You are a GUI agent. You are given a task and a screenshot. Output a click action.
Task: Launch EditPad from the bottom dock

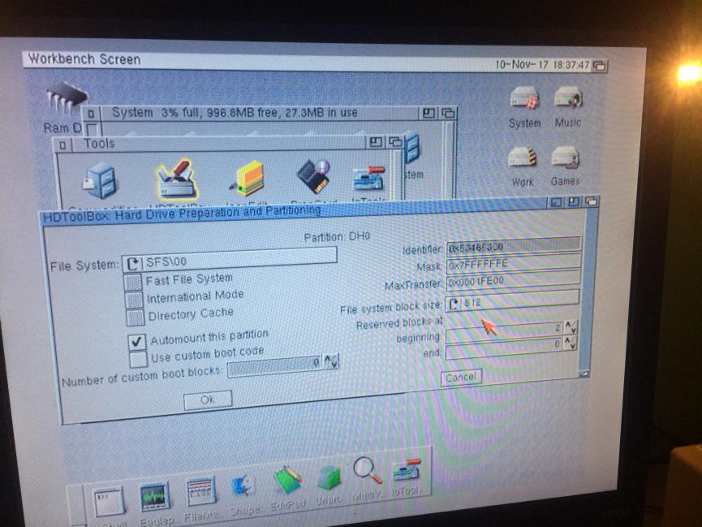[287, 480]
